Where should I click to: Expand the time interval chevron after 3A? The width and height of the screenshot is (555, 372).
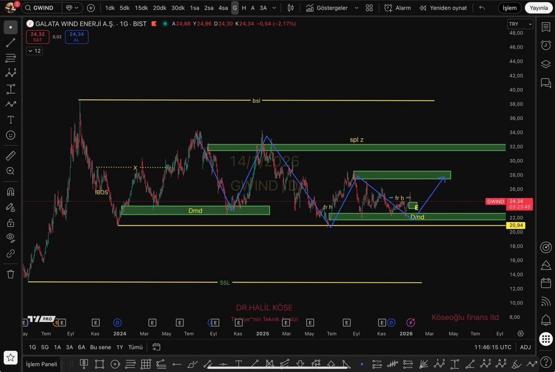point(275,8)
